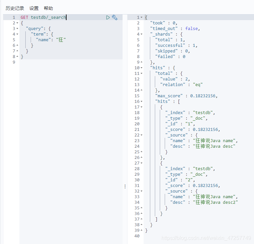Screen dimensions: 254x244
Task: Click the "timed_out" : false value
Action: (192, 29)
